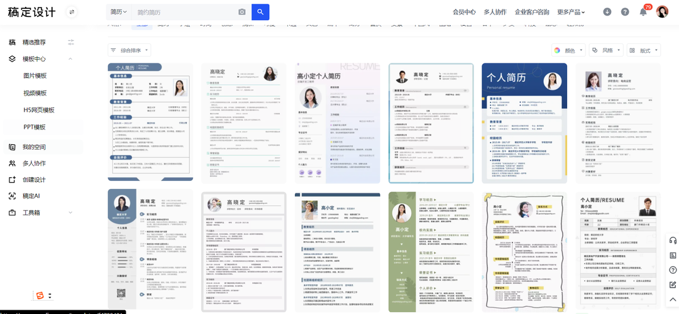Click the floating feedback edit icon
Viewport: 679px width, 314px height.
coord(673,284)
